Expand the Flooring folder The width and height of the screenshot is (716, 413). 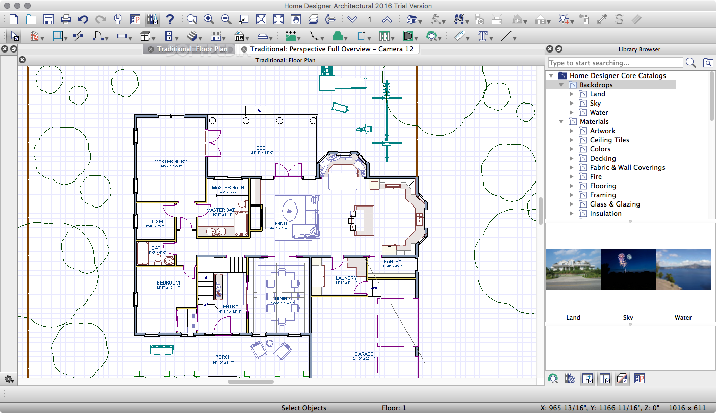(x=571, y=186)
